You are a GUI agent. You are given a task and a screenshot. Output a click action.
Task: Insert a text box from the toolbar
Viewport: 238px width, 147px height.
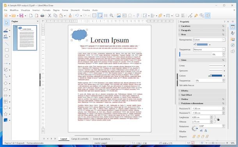[x=124, y=16]
